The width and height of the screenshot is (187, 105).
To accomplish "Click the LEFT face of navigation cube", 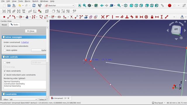I will (x=176, y=29).
